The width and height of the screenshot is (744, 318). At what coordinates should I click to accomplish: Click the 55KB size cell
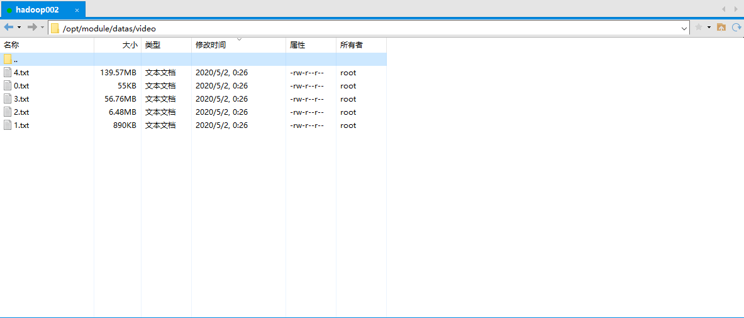click(126, 86)
